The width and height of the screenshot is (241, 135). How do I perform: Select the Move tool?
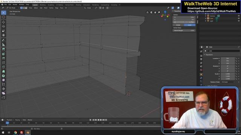3,22
